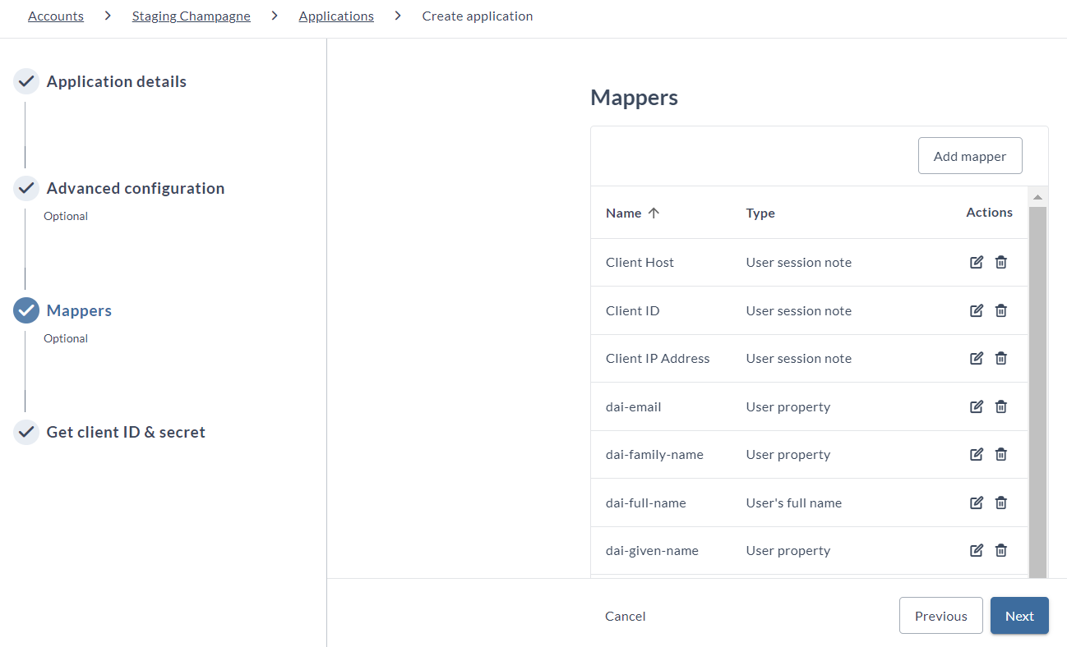The height and width of the screenshot is (647, 1067).
Task: Cancel application creation
Action: point(626,616)
